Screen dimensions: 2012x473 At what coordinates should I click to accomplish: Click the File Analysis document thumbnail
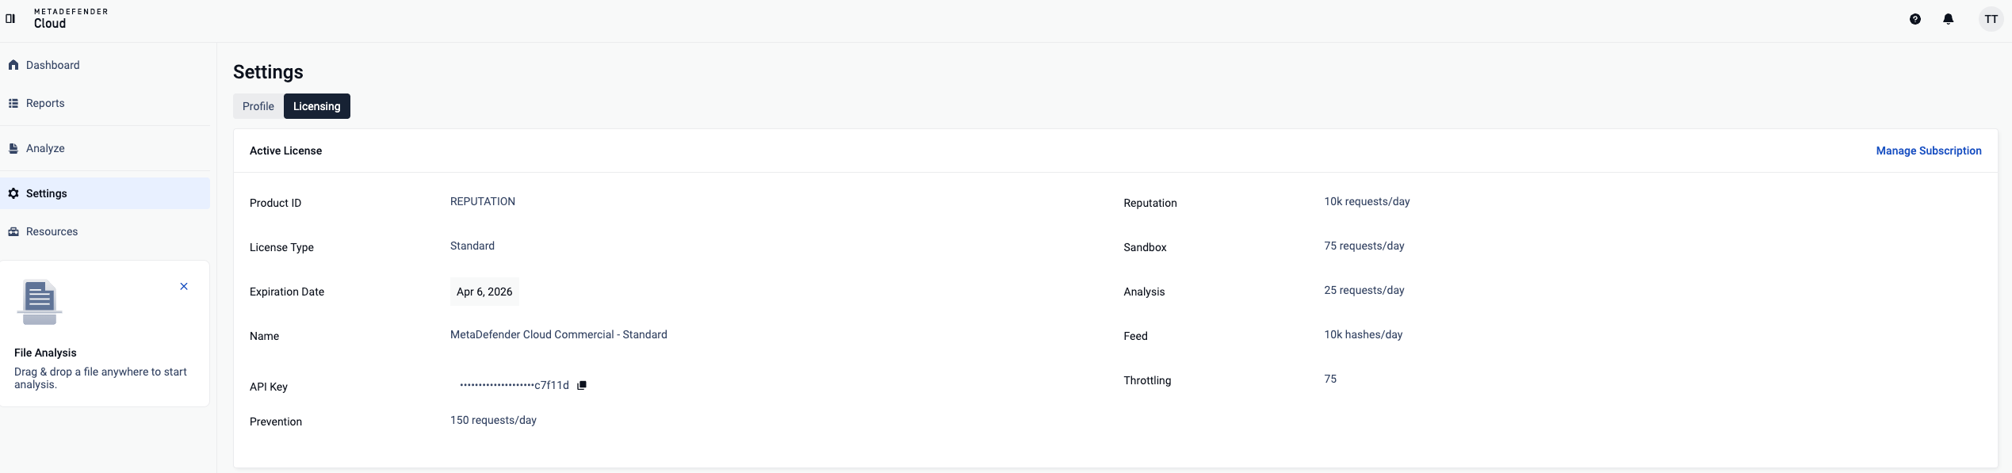(40, 302)
